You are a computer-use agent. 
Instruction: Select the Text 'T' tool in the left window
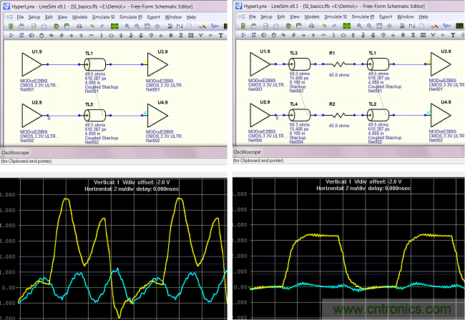click(x=221, y=35)
